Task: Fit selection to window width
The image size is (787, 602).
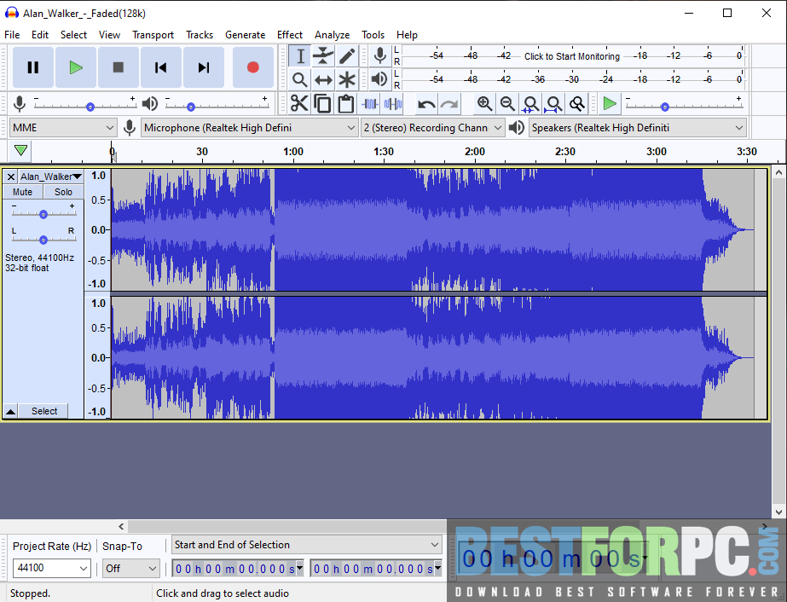Action: (x=530, y=103)
